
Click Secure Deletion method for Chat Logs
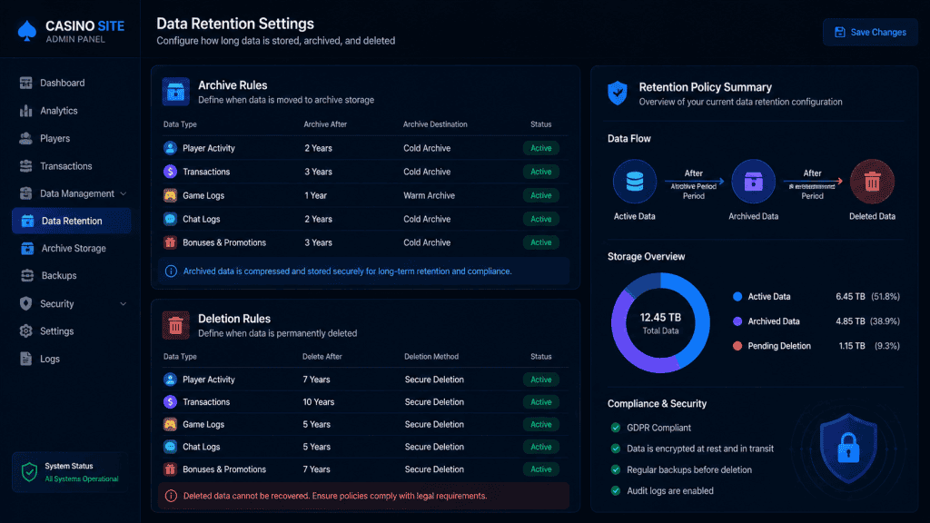coord(434,447)
